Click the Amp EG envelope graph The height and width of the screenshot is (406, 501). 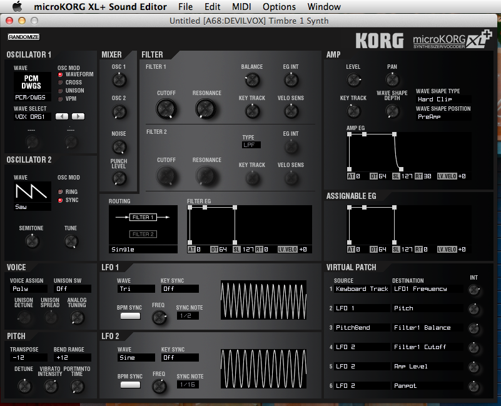[x=409, y=152]
